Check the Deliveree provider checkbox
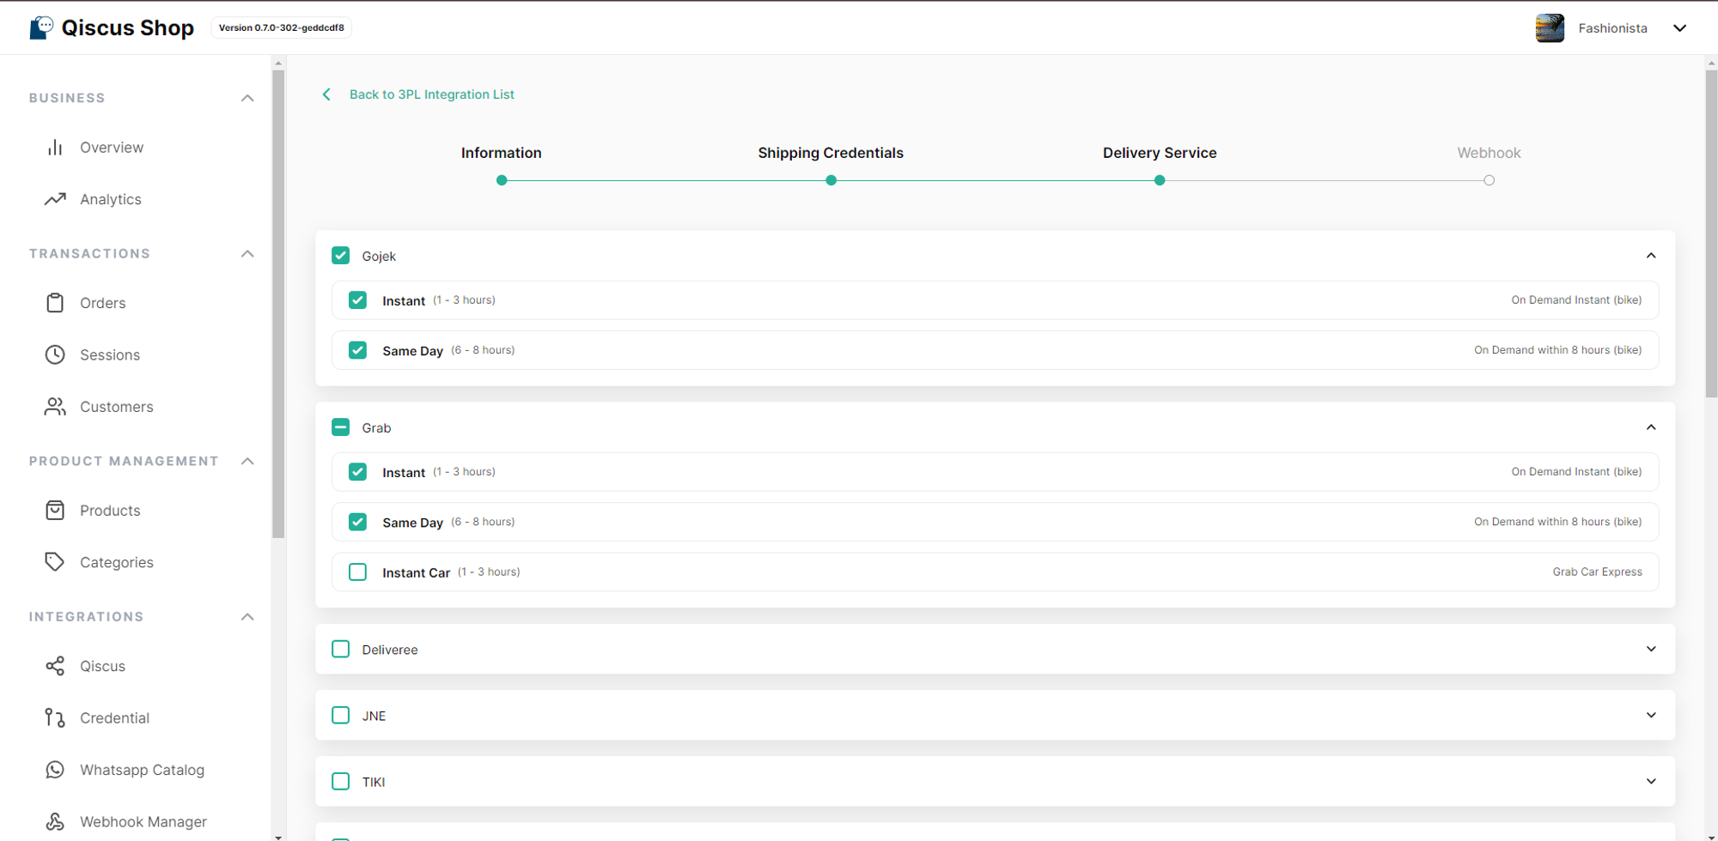The image size is (1718, 841). pyautogui.click(x=341, y=649)
